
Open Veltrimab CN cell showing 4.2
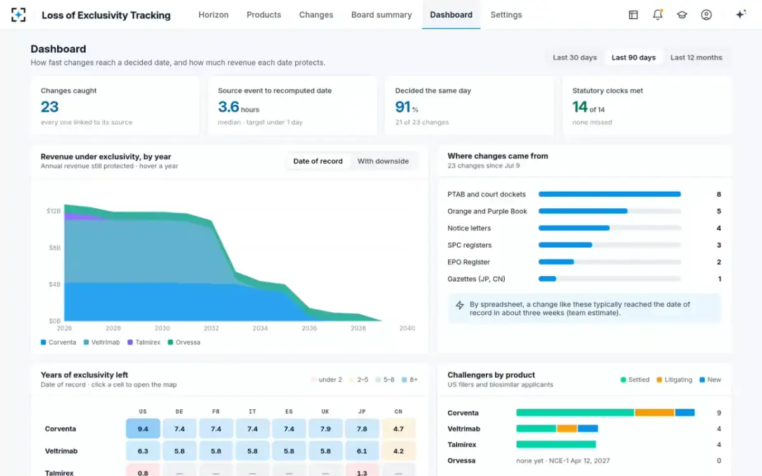coord(399,451)
